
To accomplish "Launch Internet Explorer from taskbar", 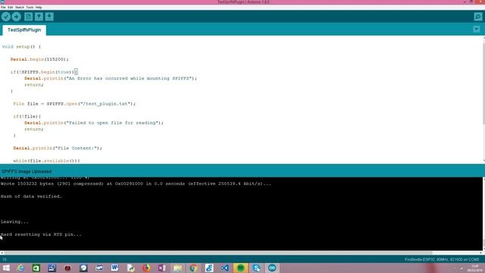I will click(20, 268).
